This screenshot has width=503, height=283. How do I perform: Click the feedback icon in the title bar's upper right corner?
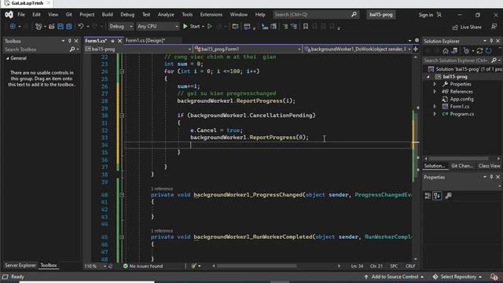coord(494,27)
